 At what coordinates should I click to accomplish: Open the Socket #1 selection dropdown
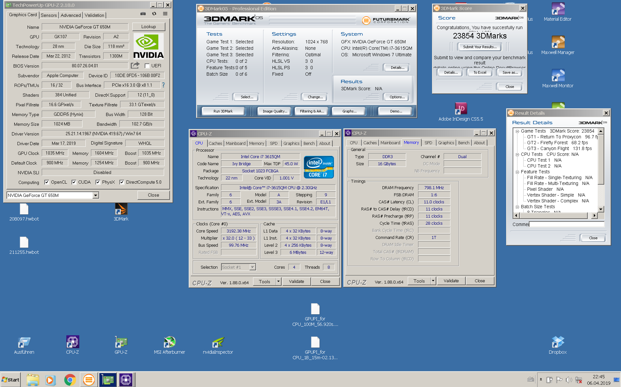tap(252, 267)
